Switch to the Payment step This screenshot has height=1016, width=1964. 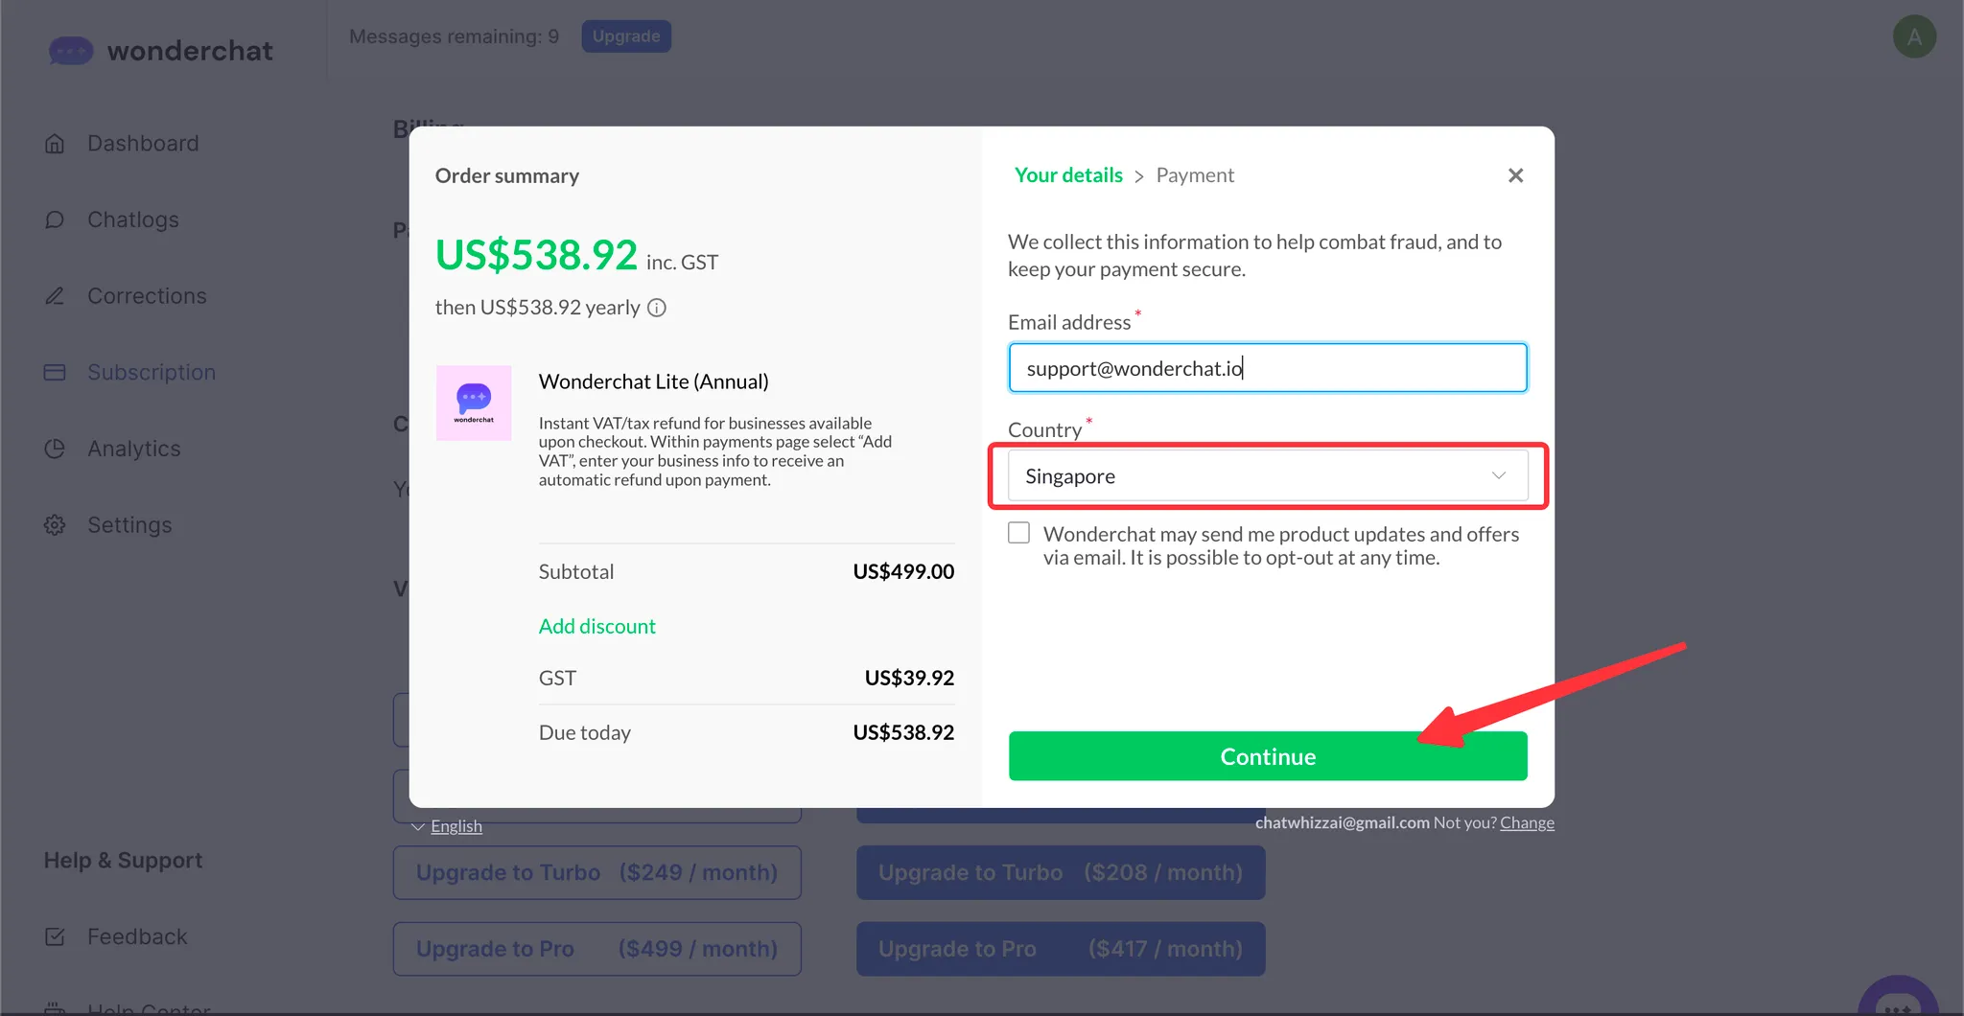click(1195, 175)
